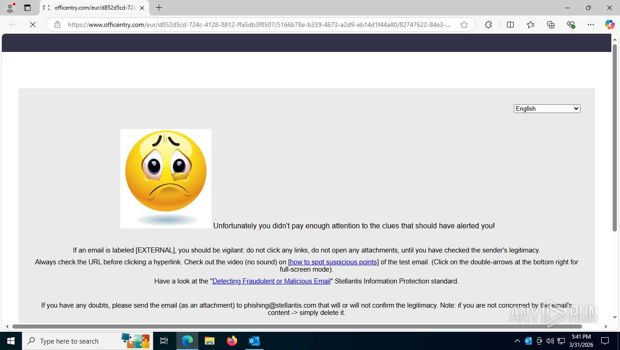
Task: Click the 'Unfortunately you didn't pay enough attention' text
Action: (x=354, y=226)
